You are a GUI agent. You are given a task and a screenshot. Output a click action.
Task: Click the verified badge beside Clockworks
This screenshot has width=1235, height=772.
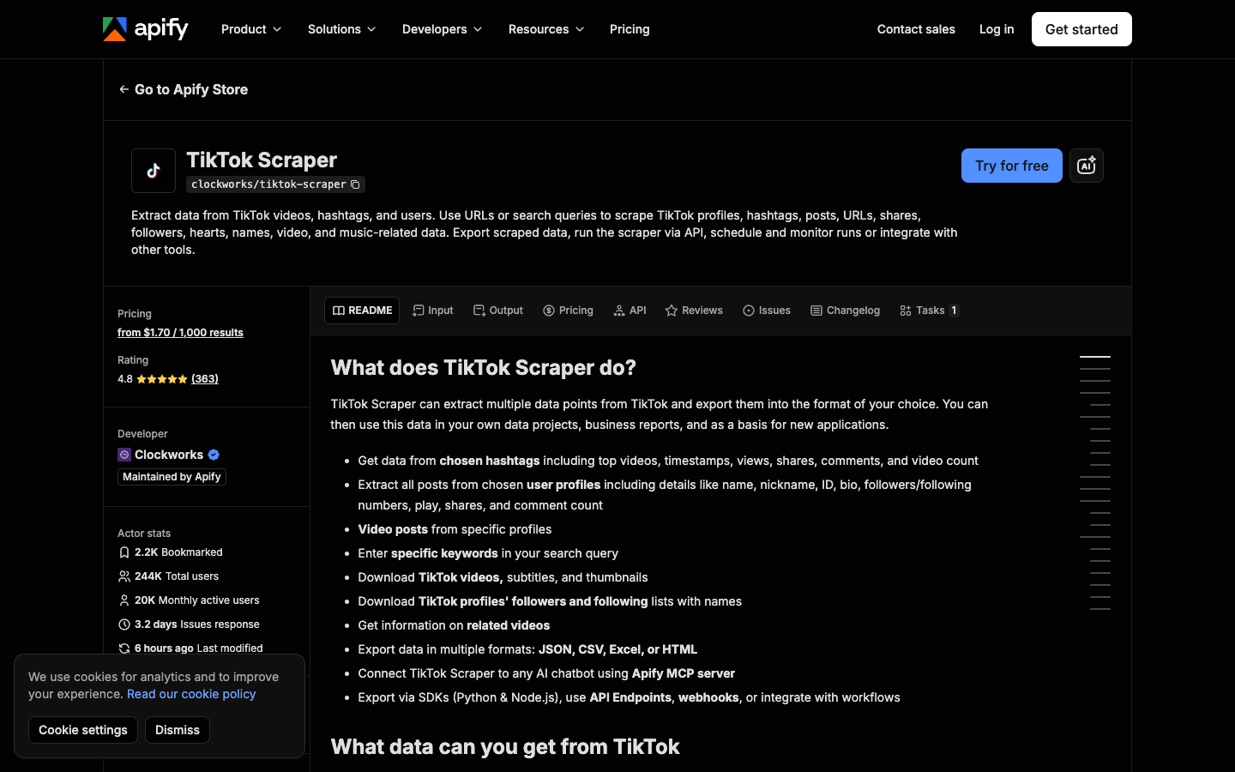[x=214, y=455]
